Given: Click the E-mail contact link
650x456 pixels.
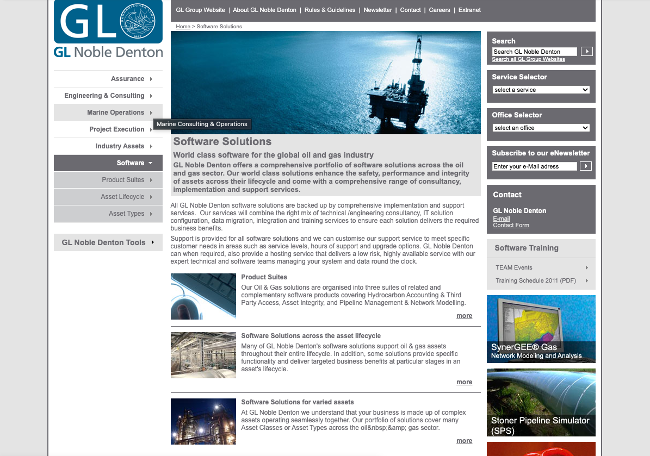Looking at the screenshot, I should (501, 218).
